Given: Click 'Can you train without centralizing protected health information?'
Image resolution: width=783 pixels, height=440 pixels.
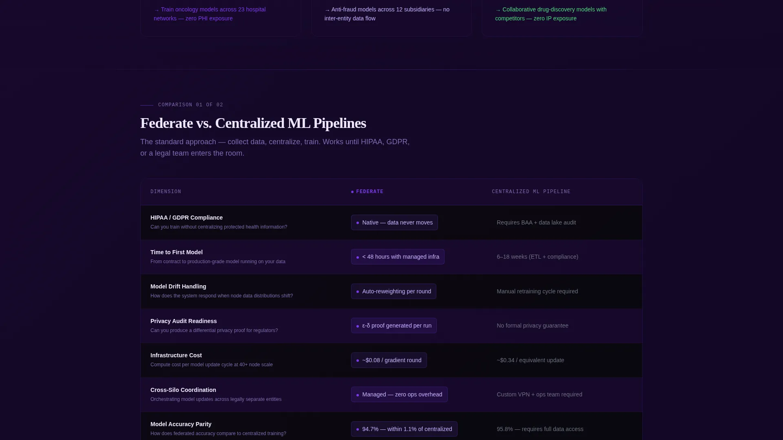Looking at the screenshot, I should point(219,227).
